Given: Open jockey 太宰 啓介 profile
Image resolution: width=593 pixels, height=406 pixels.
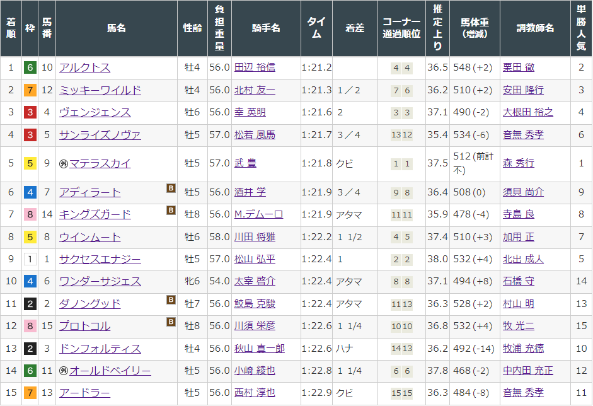Looking at the screenshot, I should 255,282.
